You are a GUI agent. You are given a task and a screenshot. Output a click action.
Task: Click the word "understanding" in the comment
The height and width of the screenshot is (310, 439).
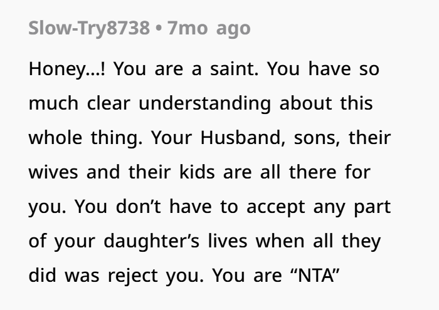point(204,103)
